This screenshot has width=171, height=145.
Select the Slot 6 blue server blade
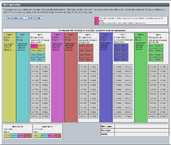coord(106,77)
